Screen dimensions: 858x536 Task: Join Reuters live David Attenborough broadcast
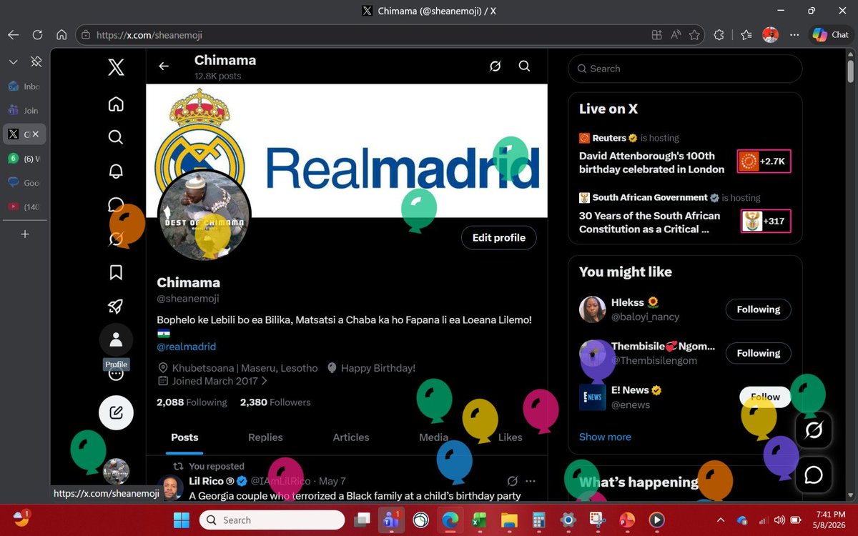point(685,155)
